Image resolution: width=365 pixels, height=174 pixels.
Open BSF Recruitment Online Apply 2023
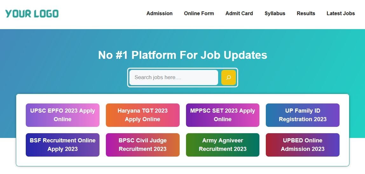[63, 145]
